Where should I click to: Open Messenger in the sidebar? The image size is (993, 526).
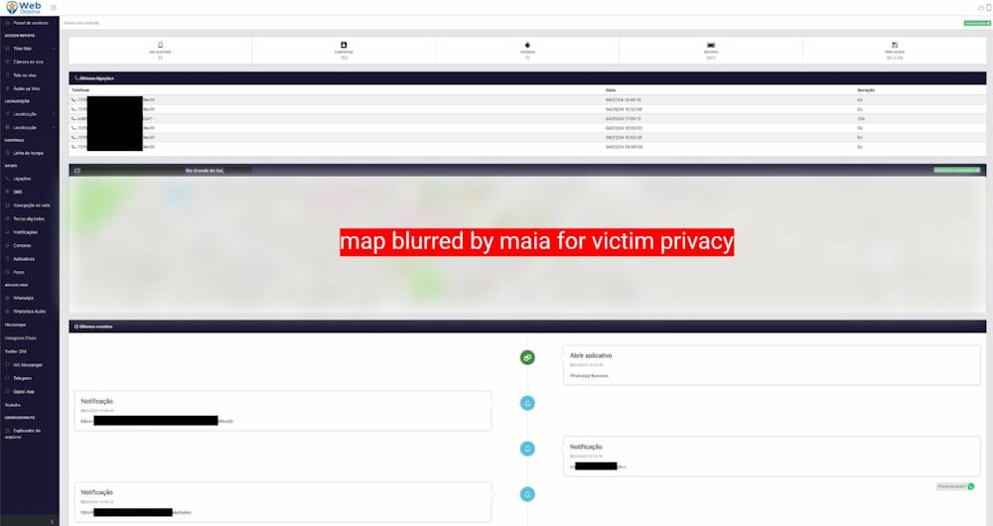click(15, 325)
